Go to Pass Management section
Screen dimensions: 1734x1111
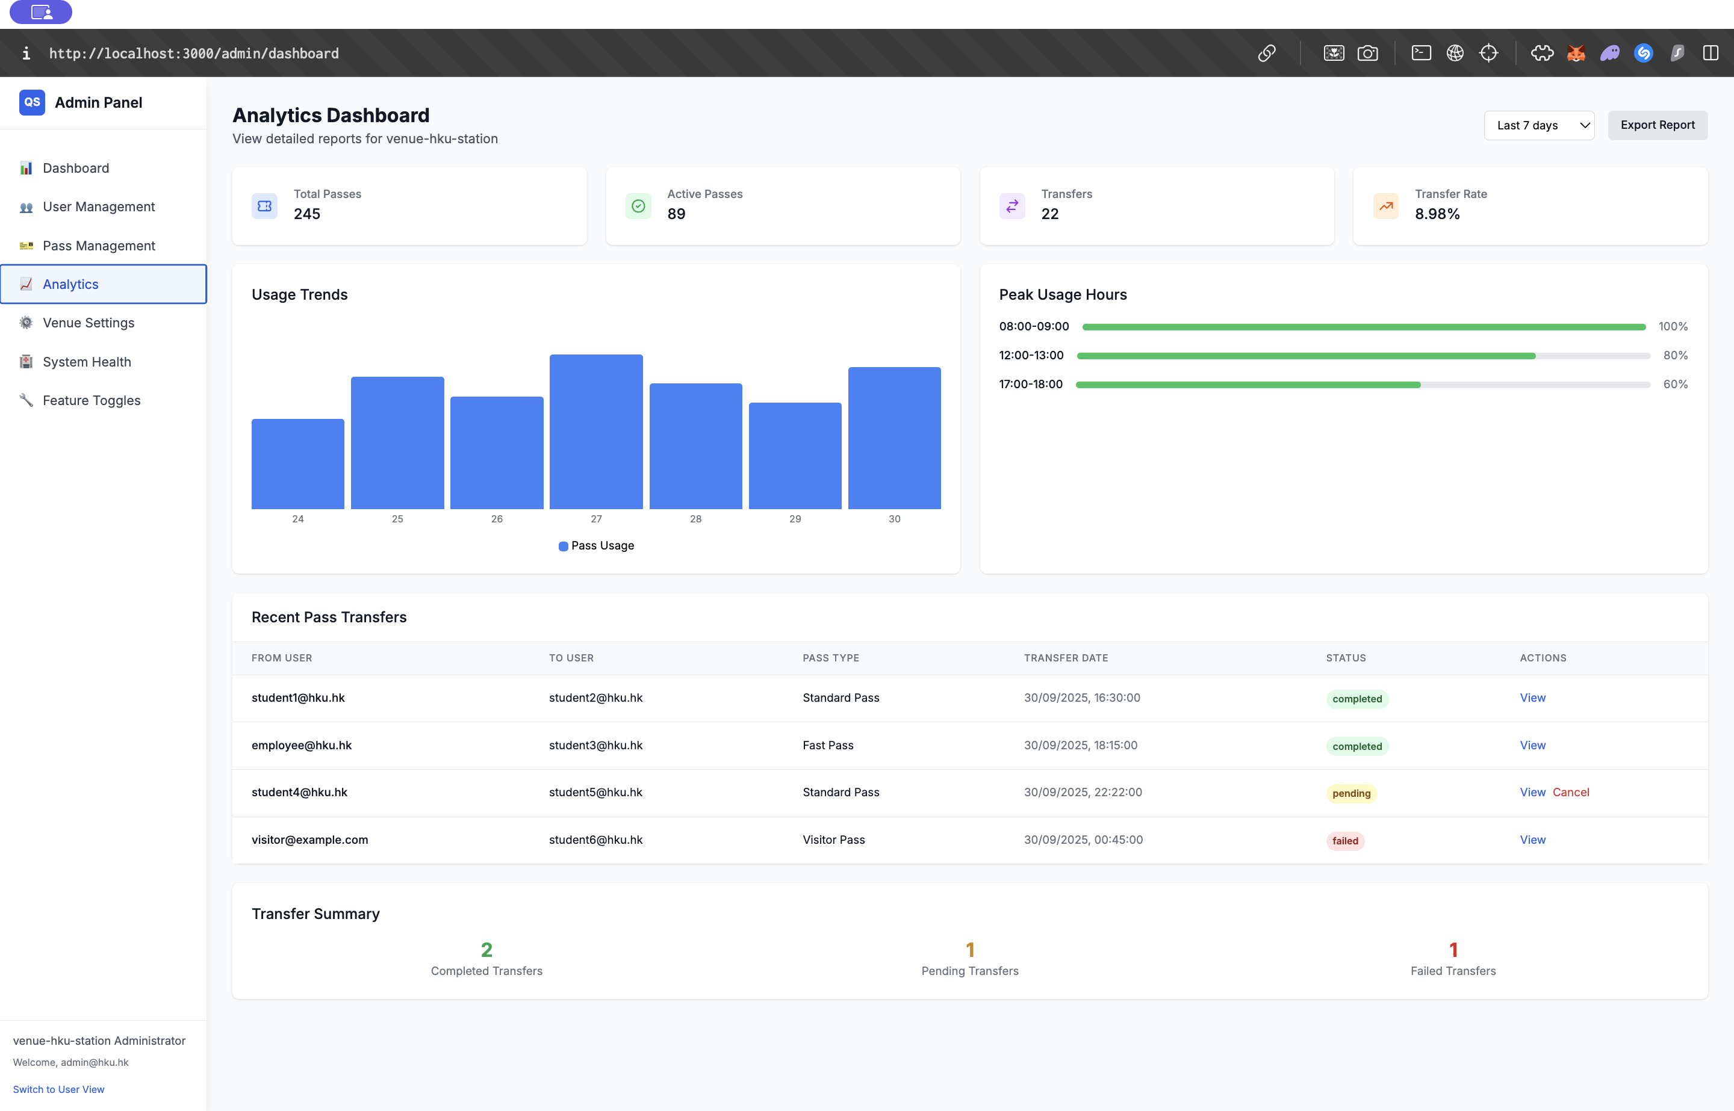point(98,246)
